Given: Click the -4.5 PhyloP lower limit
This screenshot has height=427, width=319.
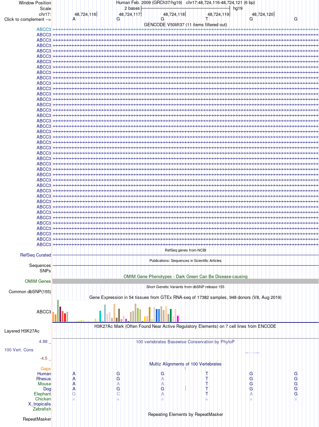Looking at the screenshot, I should [x=46, y=358].
